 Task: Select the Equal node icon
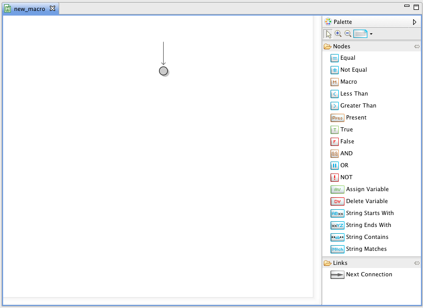[335, 58]
